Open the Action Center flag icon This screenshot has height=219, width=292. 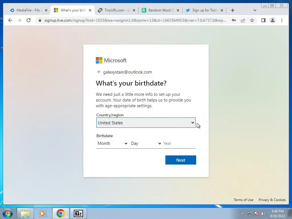[x=256, y=214]
